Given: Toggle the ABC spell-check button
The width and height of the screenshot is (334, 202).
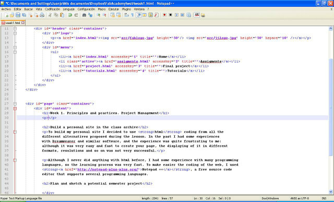Looking at the screenshot, I should tap(197, 15).
